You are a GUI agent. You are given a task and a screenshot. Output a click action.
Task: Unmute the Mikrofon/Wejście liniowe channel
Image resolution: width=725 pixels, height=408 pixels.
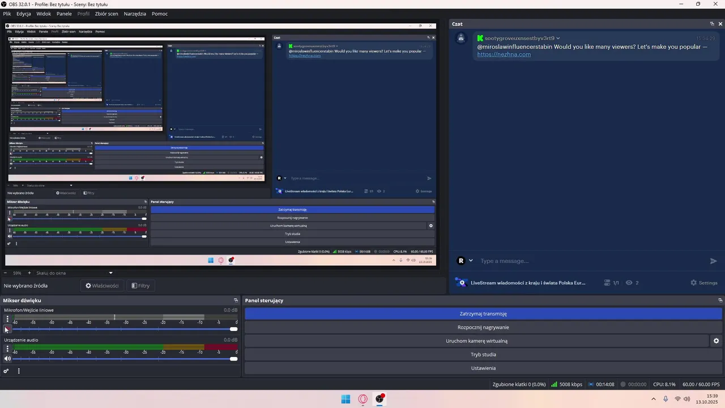[x=7, y=329]
